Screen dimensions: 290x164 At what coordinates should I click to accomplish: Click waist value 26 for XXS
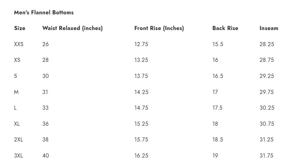45,44
